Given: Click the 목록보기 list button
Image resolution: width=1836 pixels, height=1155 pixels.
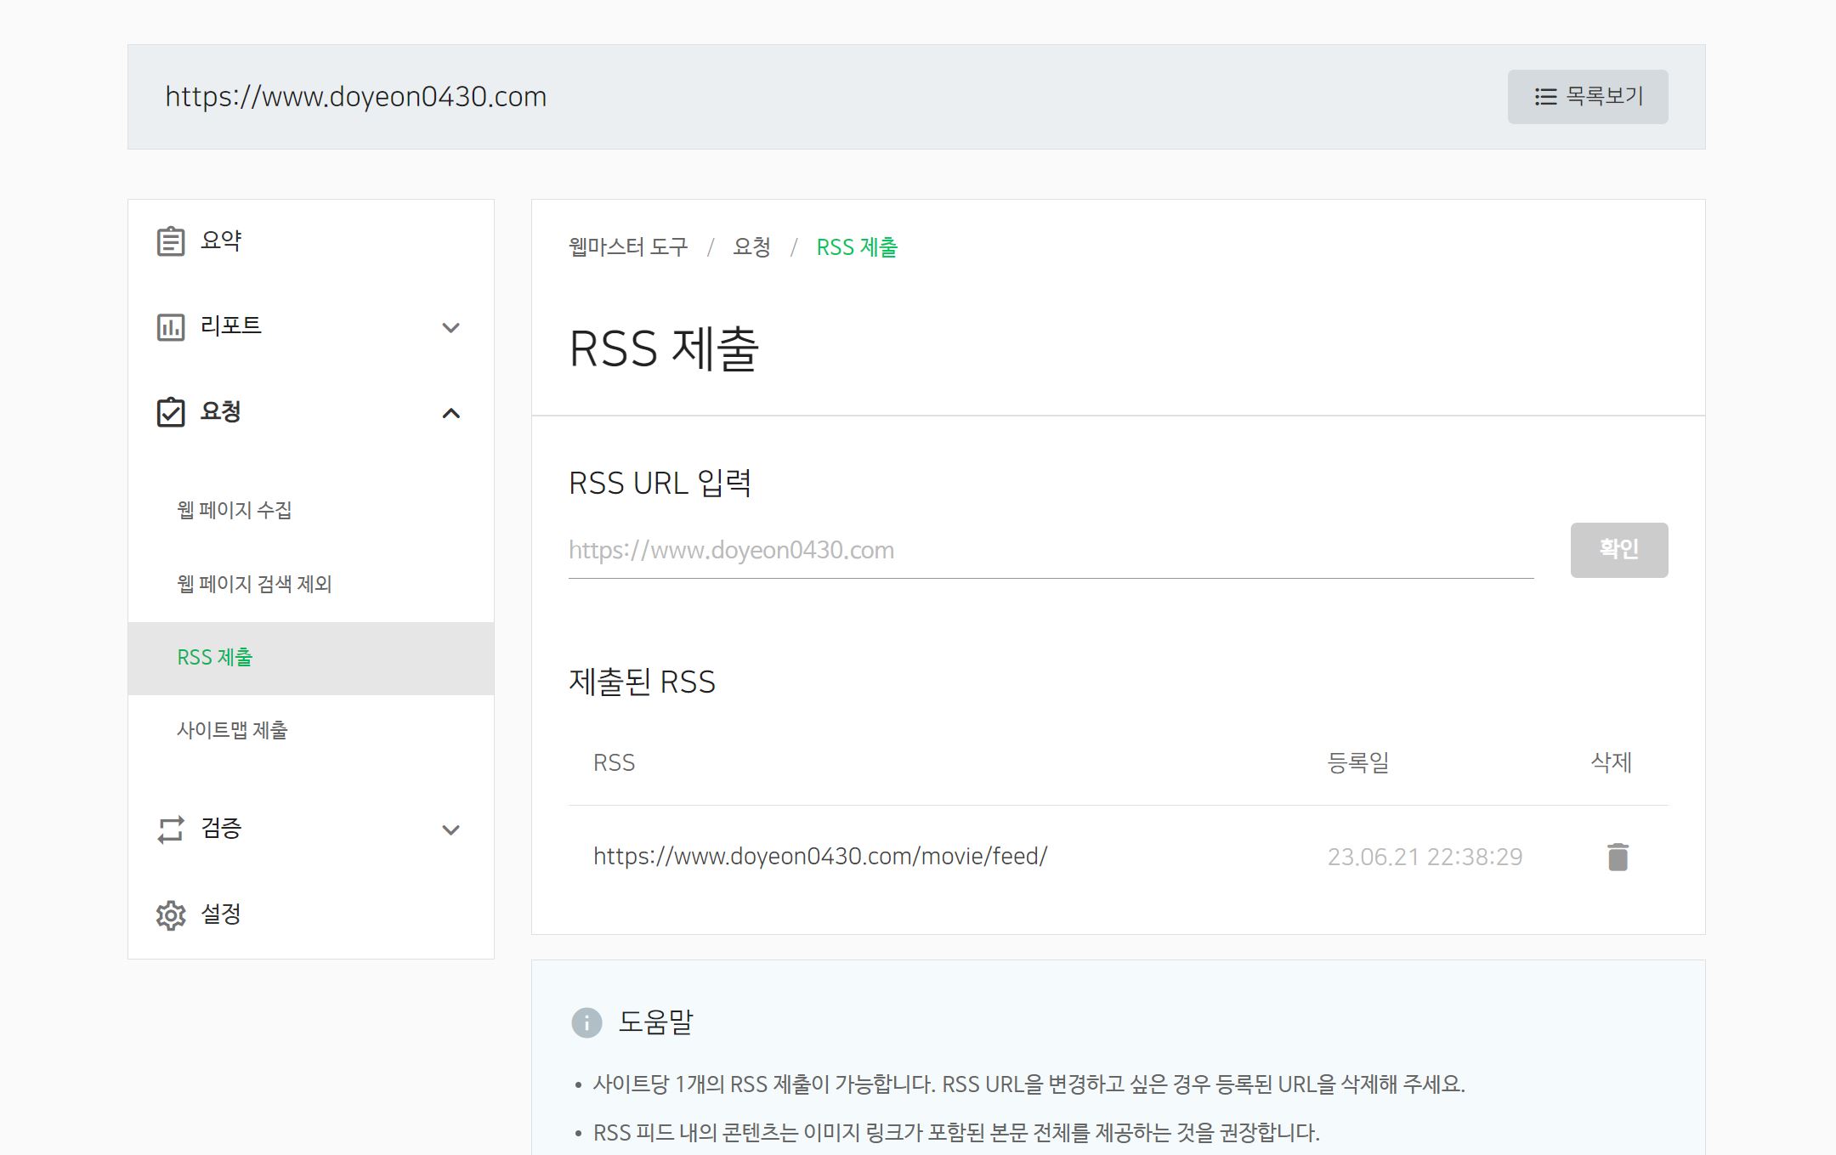Looking at the screenshot, I should 1588,97.
